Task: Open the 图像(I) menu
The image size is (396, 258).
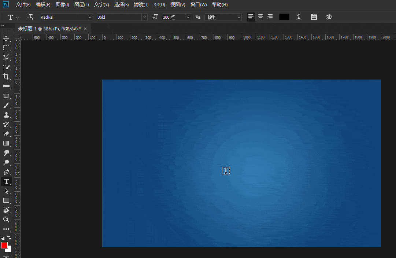Action: tap(62, 4)
